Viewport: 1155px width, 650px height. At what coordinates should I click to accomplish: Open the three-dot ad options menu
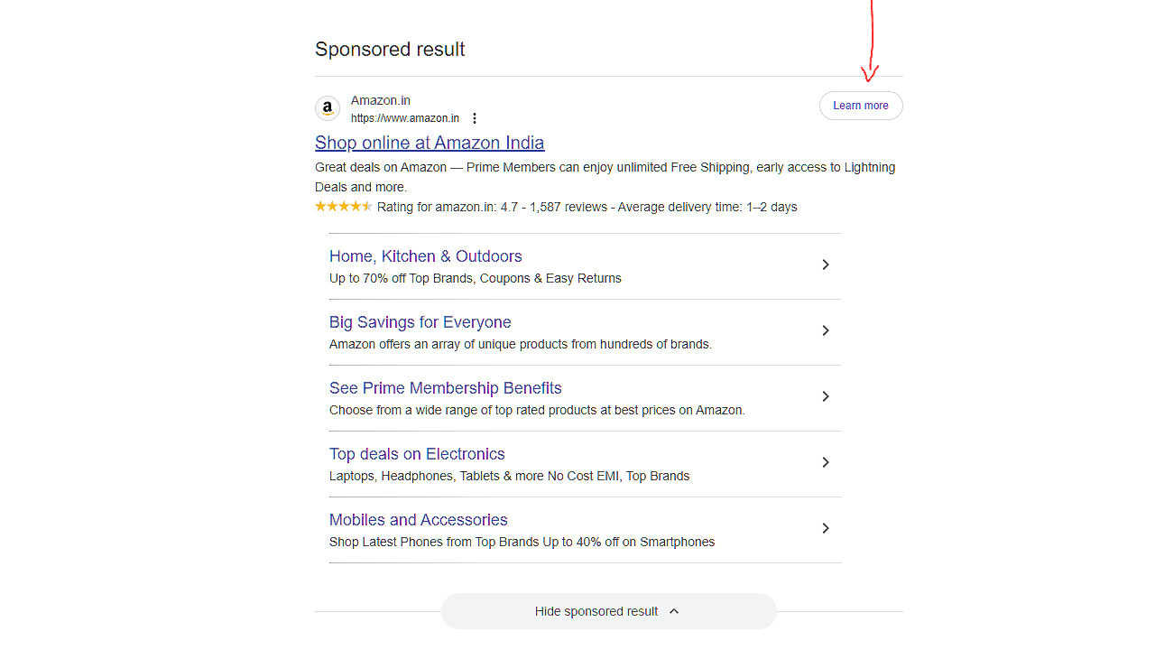(475, 118)
